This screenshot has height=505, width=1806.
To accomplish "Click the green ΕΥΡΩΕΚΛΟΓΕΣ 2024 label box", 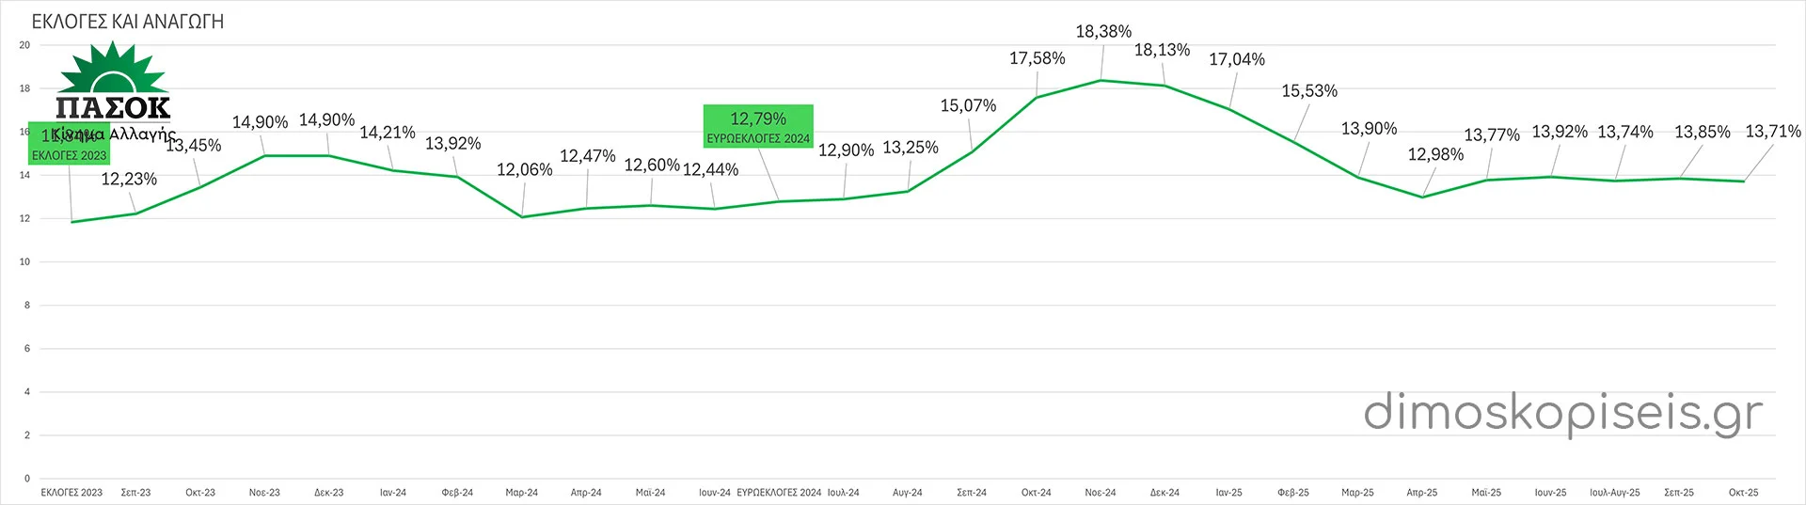I will pyautogui.click(x=758, y=127).
